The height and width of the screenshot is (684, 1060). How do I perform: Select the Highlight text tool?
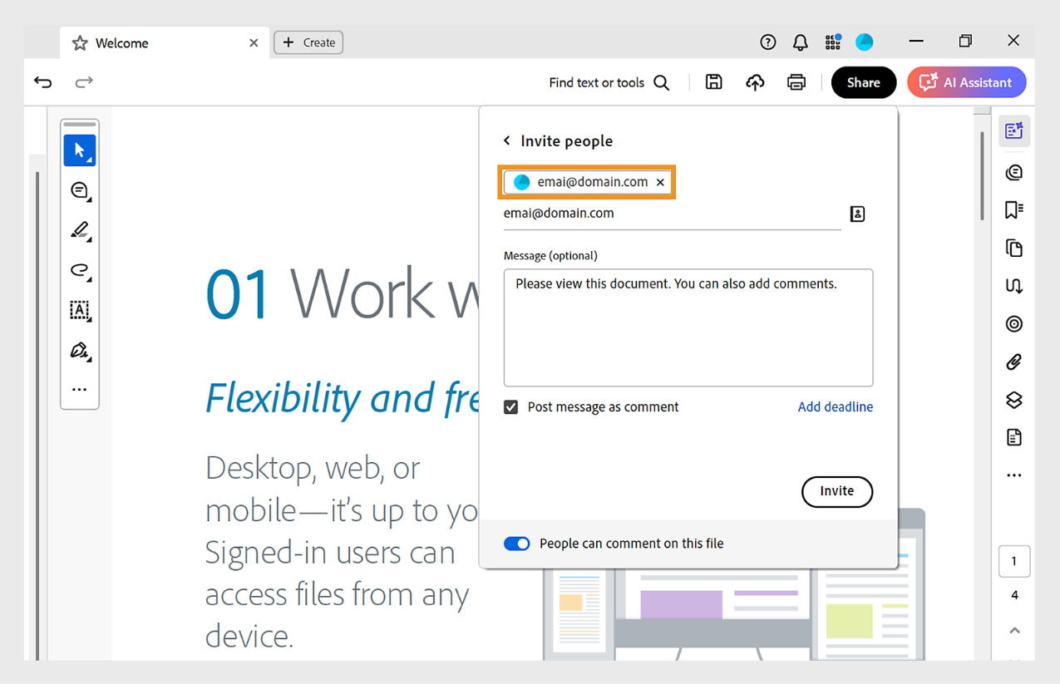pos(80,230)
